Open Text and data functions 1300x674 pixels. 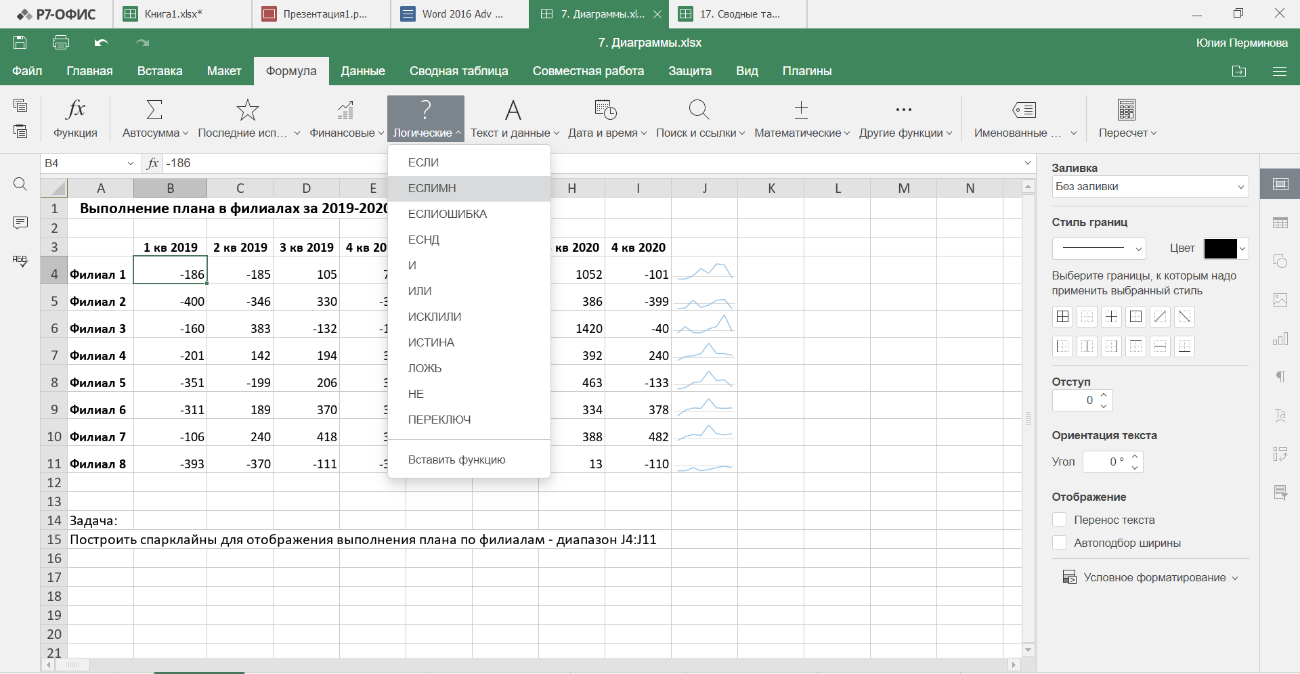point(515,118)
